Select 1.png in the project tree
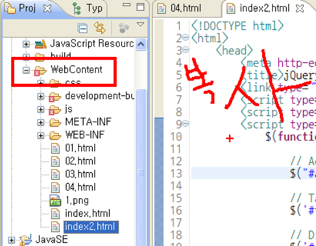The width and height of the screenshot is (316, 246). pyautogui.click(x=77, y=201)
